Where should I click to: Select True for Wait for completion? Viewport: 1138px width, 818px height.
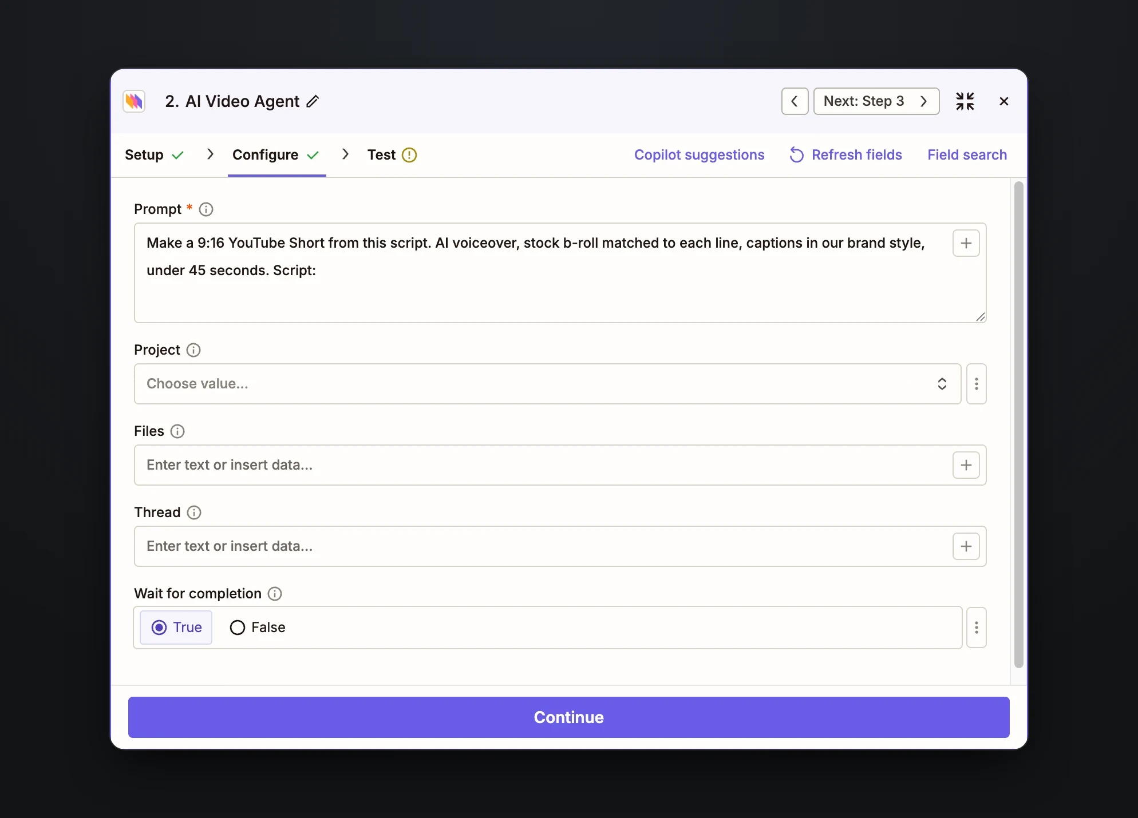176,628
